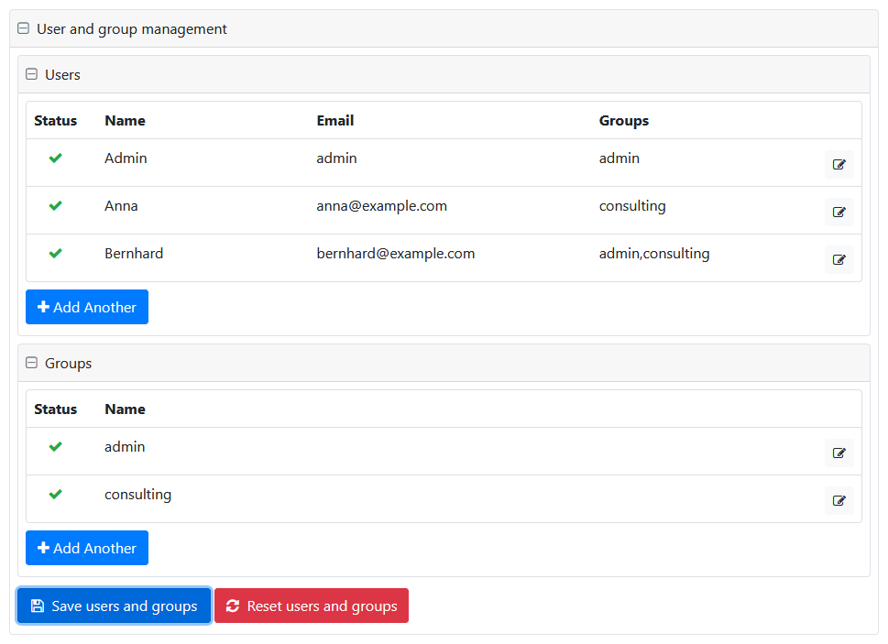Image resolution: width=888 pixels, height=644 pixels.
Task: Click the plus icon in Users panel
Action: [42, 306]
